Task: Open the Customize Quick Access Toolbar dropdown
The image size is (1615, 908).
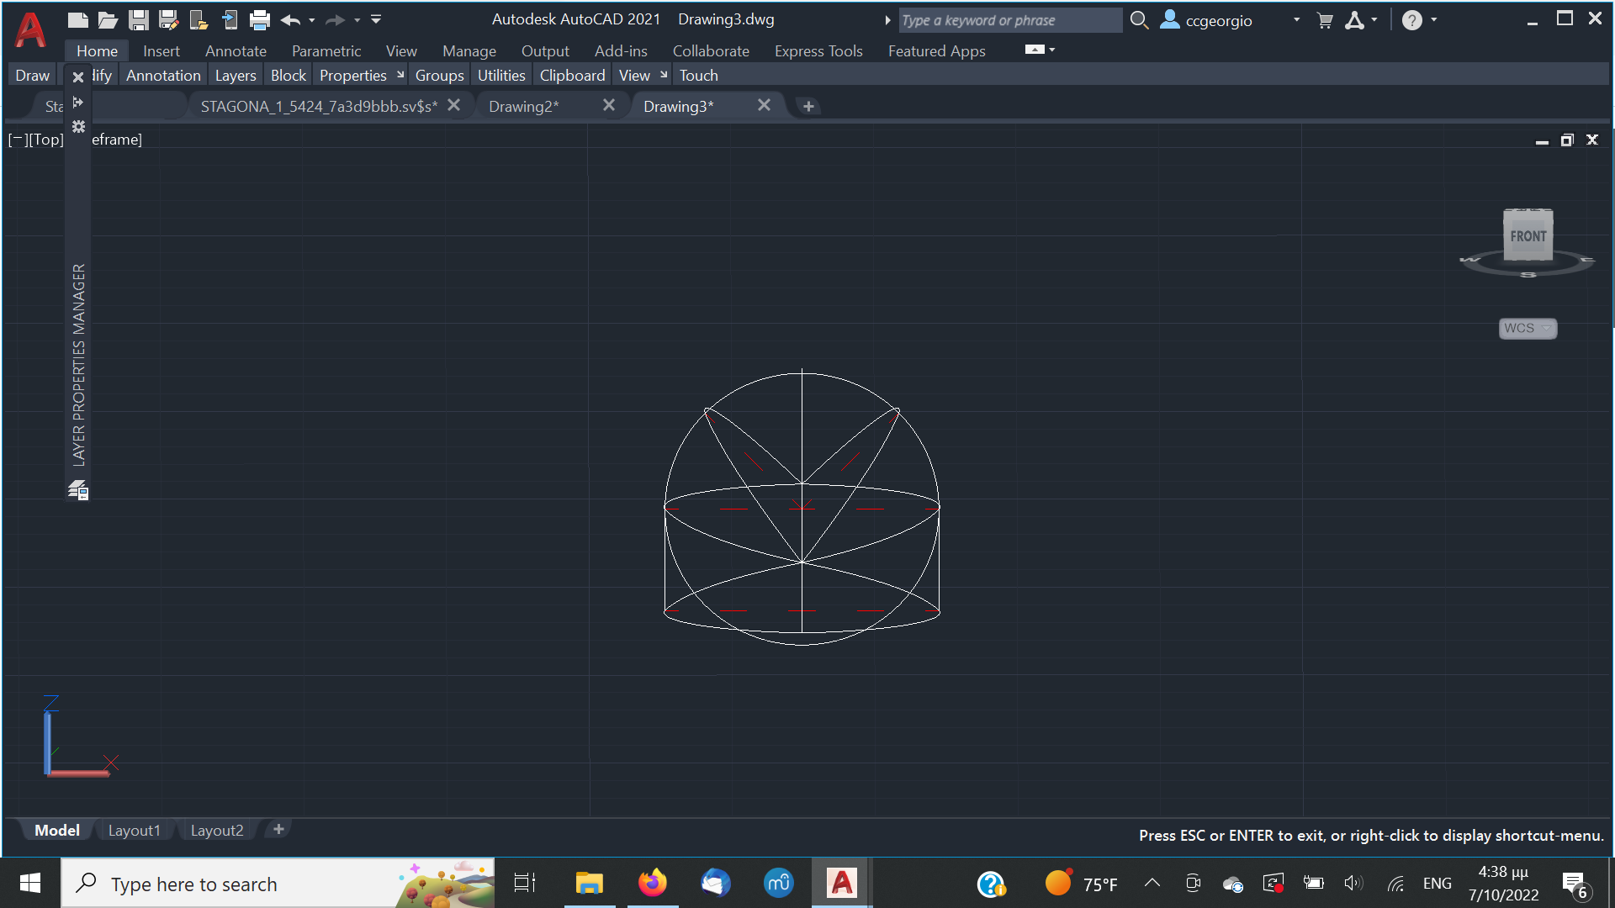Action: 376,20
